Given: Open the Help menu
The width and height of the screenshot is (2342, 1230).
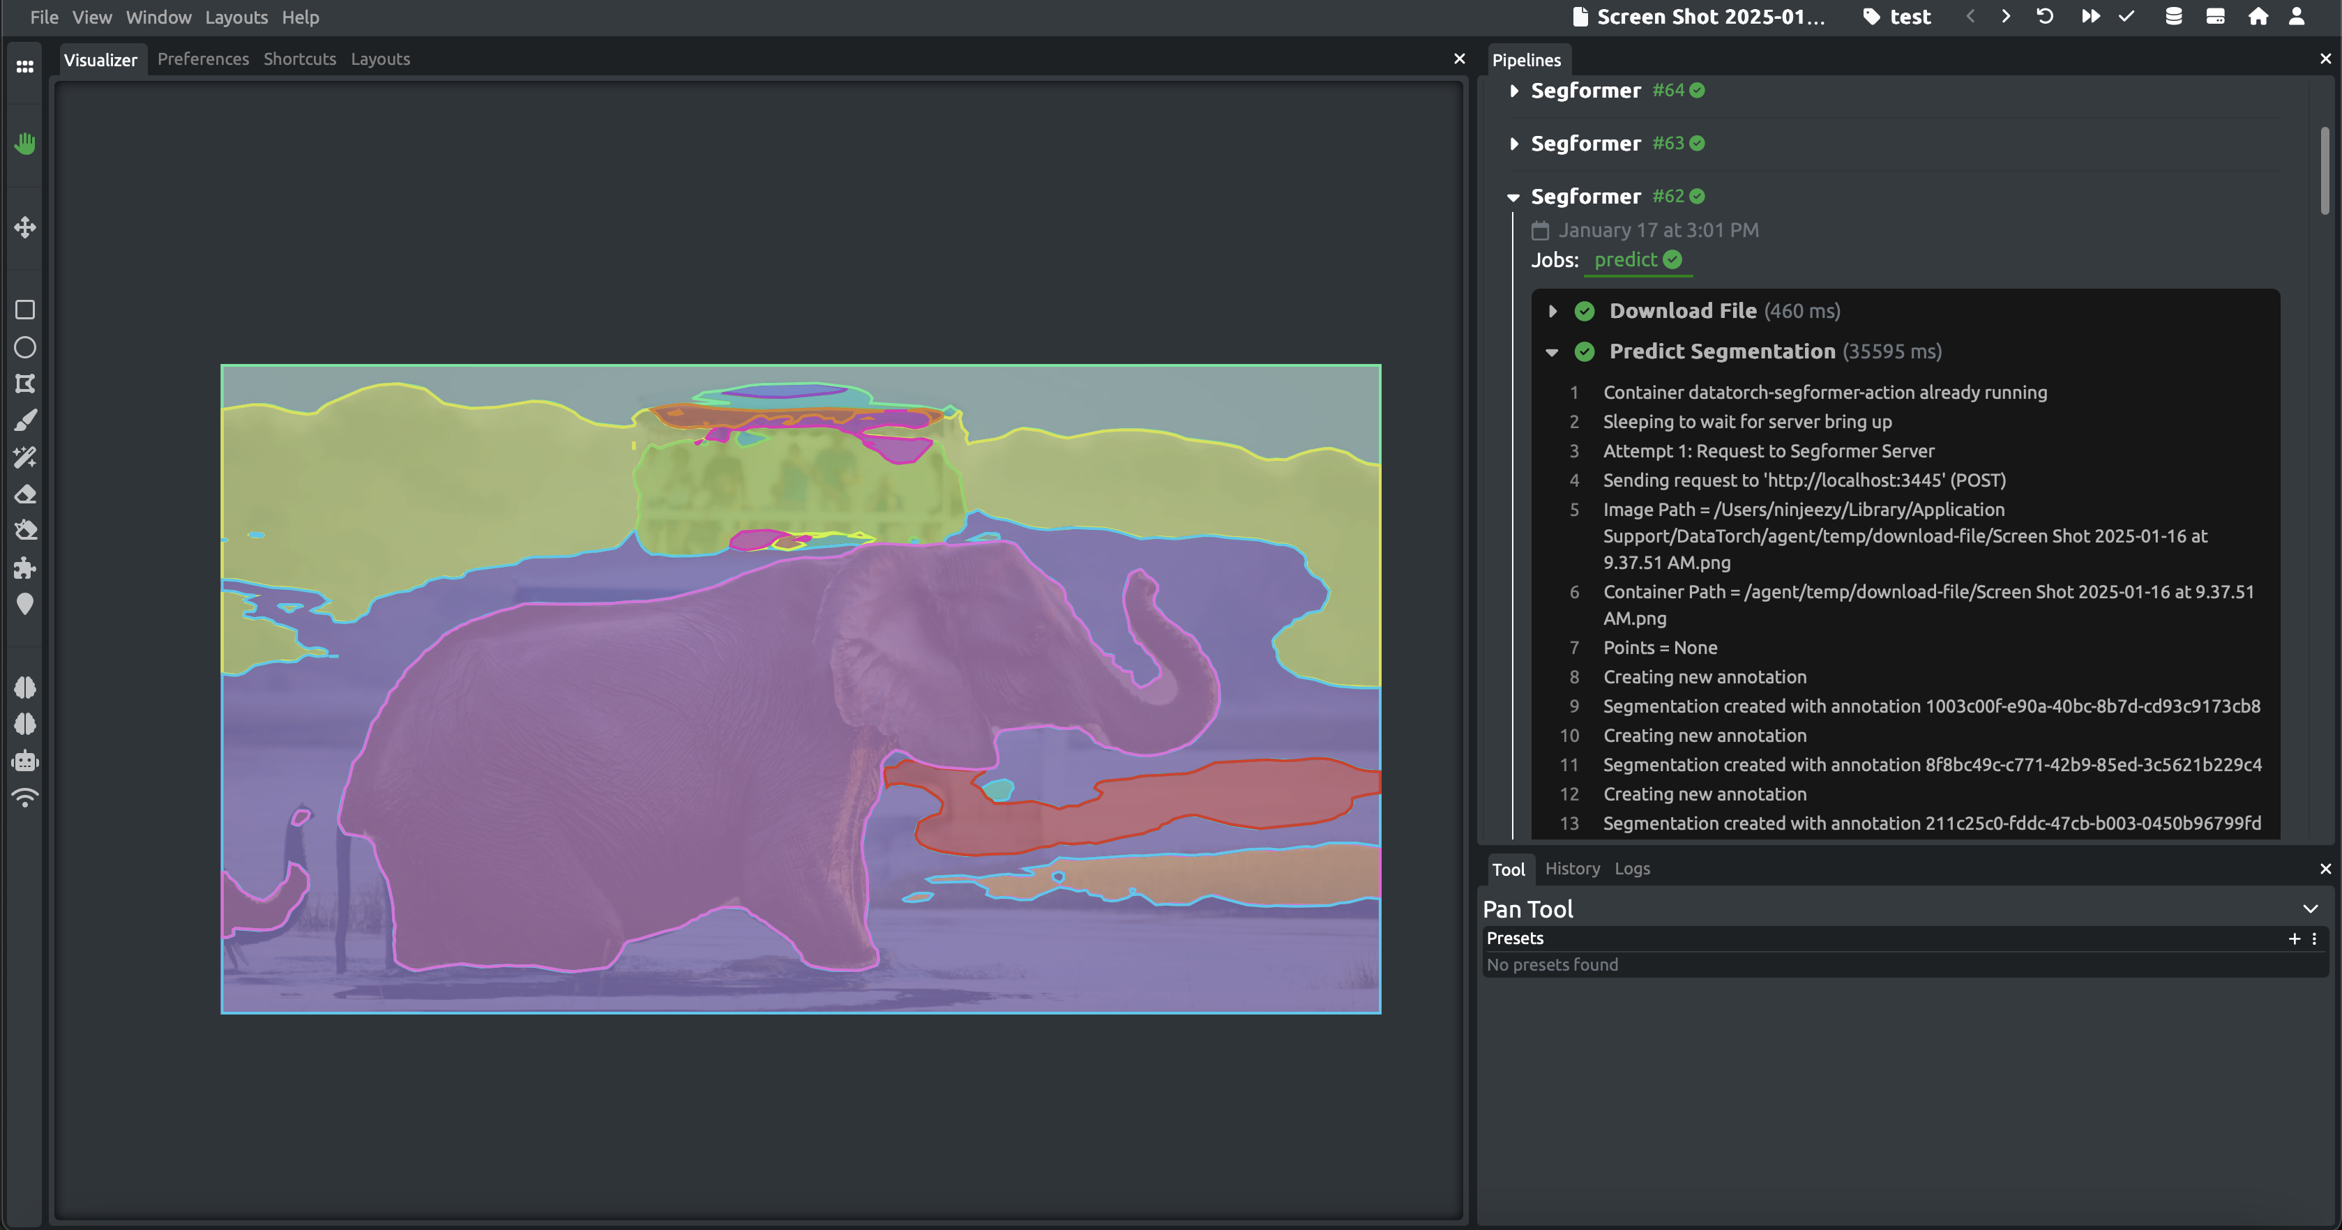Looking at the screenshot, I should click(300, 17).
